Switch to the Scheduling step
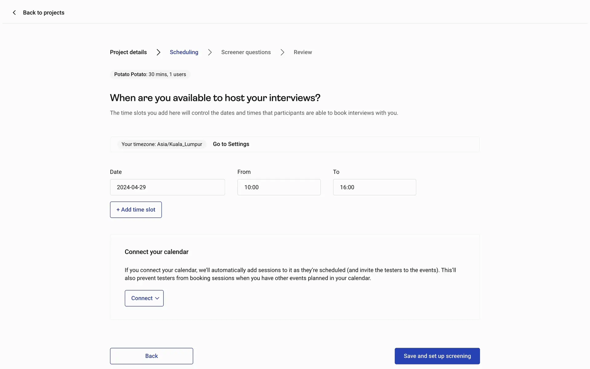Viewport: 590px width, 369px height. pyautogui.click(x=184, y=52)
